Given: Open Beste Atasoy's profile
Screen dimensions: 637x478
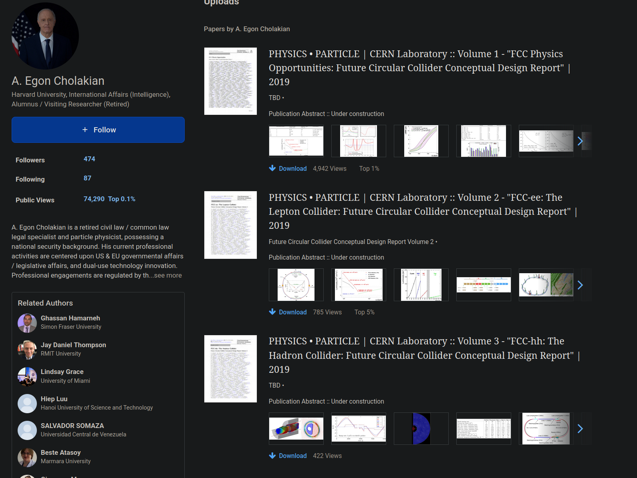Looking at the screenshot, I should pos(60,452).
